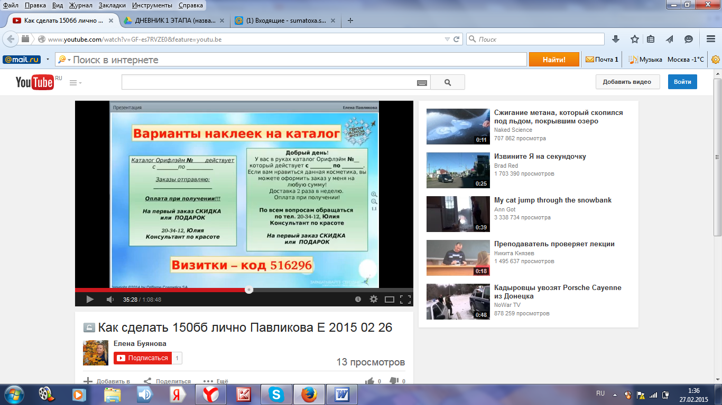Open the Инструменты menu
The width and height of the screenshot is (722, 405).
(x=152, y=5)
